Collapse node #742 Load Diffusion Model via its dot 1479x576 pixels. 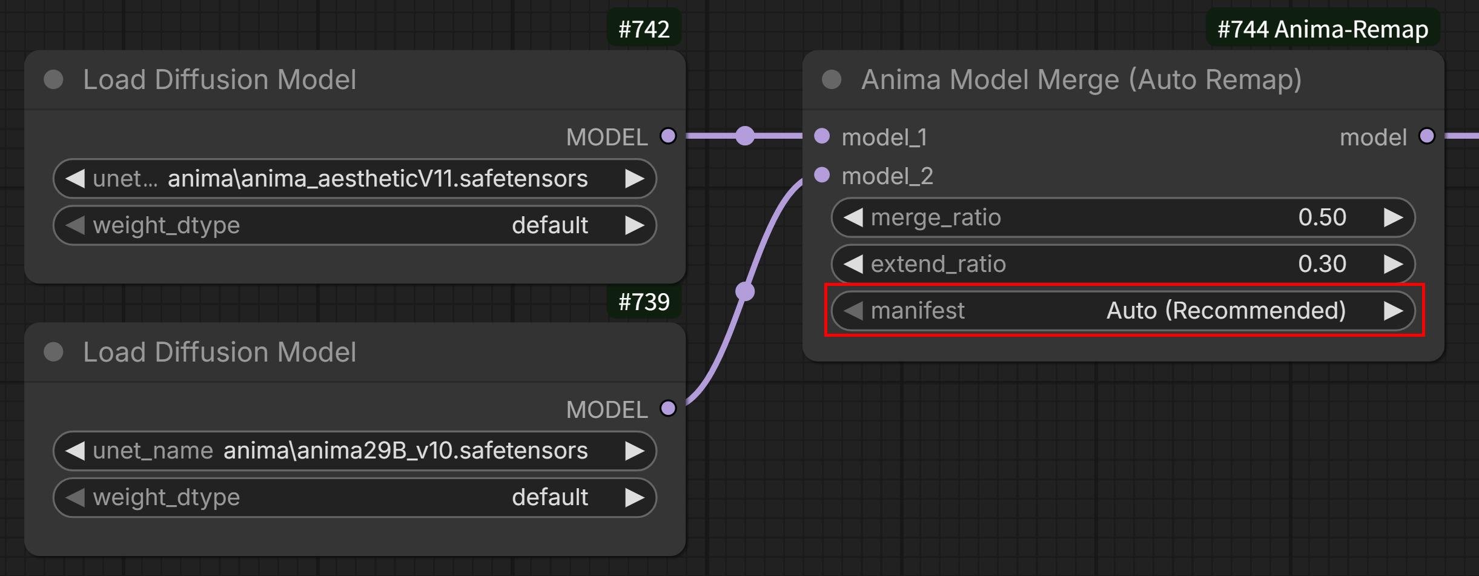coord(54,80)
